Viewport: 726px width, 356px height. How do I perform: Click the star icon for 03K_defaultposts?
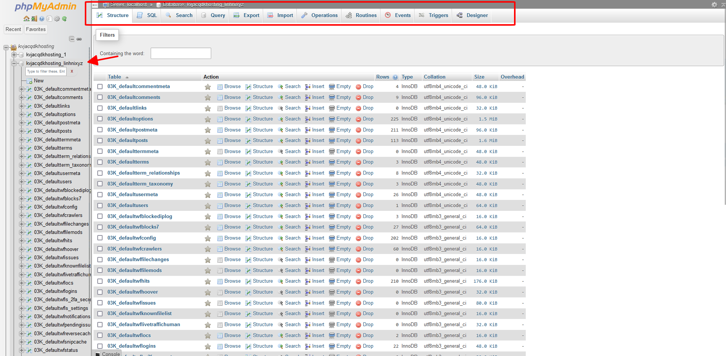(208, 141)
